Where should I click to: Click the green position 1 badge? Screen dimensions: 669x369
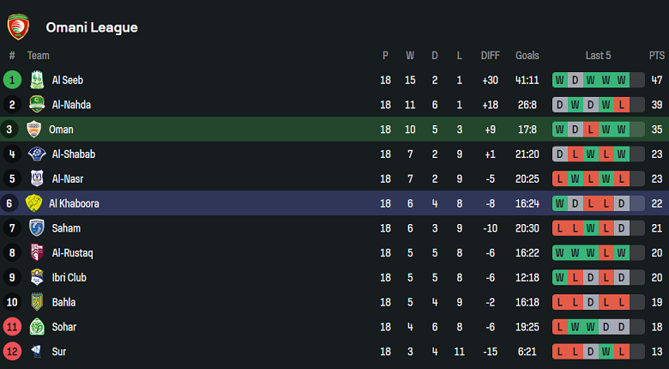[x=12, y=80]
